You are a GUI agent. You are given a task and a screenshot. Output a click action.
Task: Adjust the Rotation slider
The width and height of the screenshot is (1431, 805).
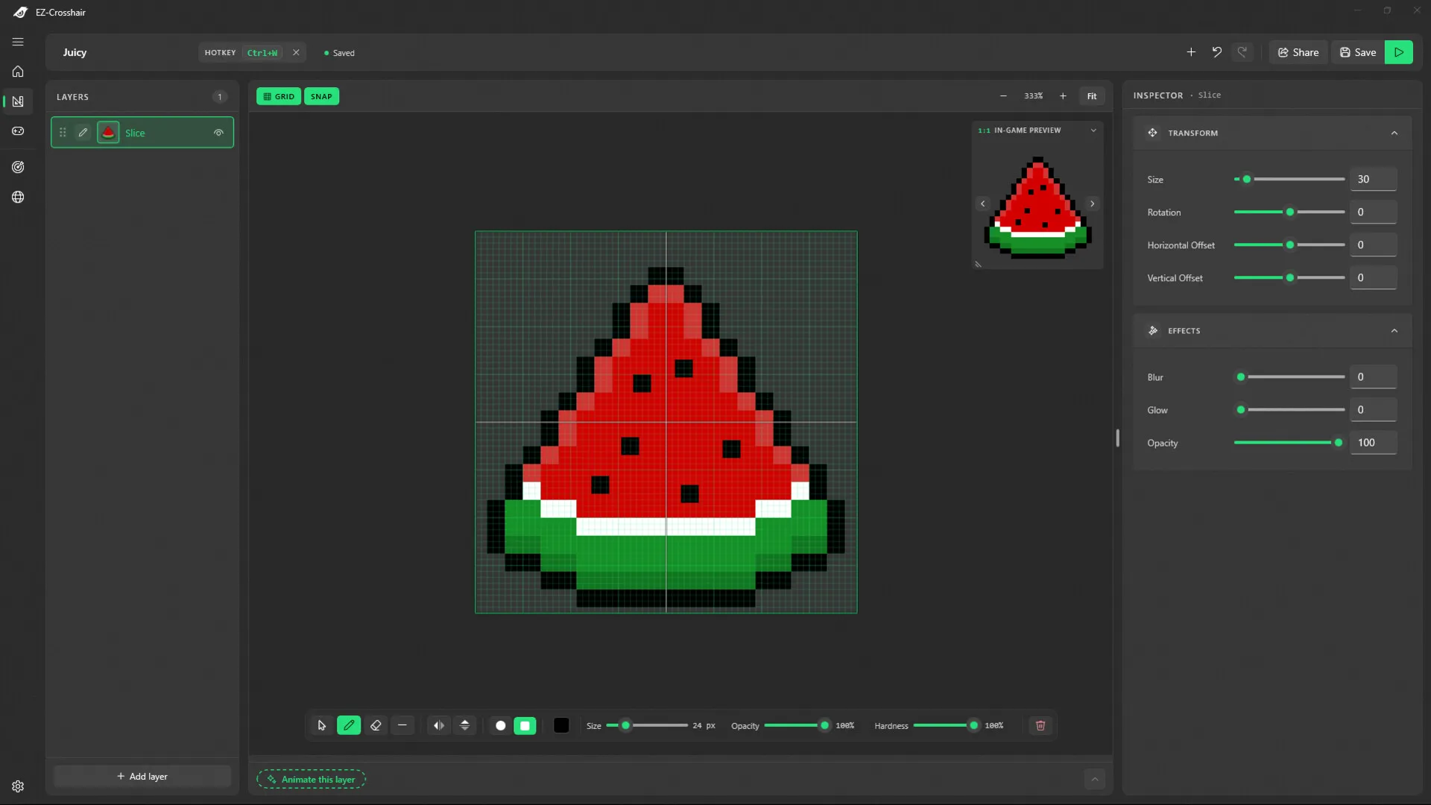1289,212
